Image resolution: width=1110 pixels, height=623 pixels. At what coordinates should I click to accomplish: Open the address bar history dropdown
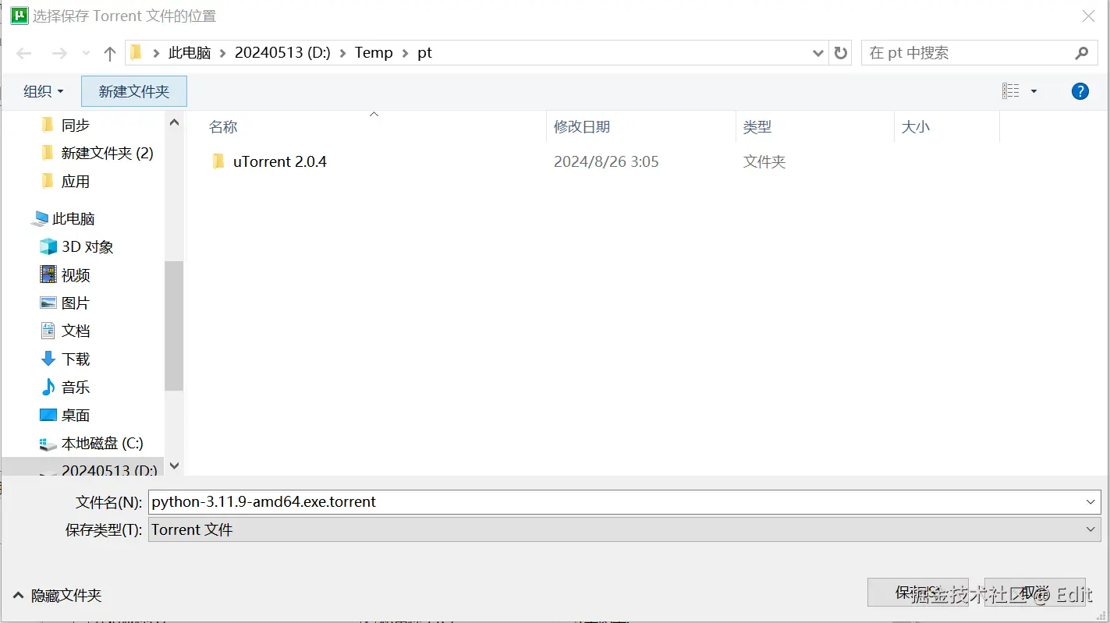[818, 53]
